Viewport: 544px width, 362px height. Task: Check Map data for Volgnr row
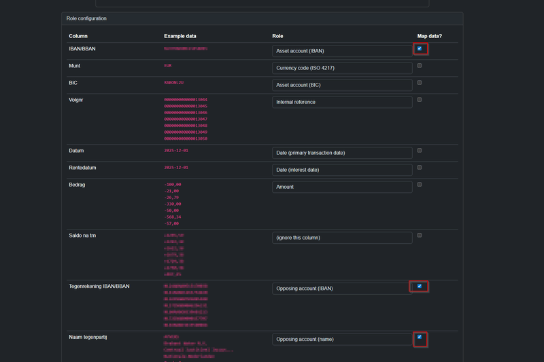tap(420, 100)
